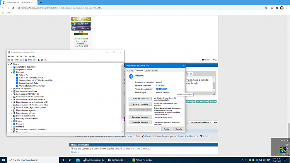Click Go Advanced forum button
Image resolution: width=290 pixels, height=163 pixels.
click(202, 102)
